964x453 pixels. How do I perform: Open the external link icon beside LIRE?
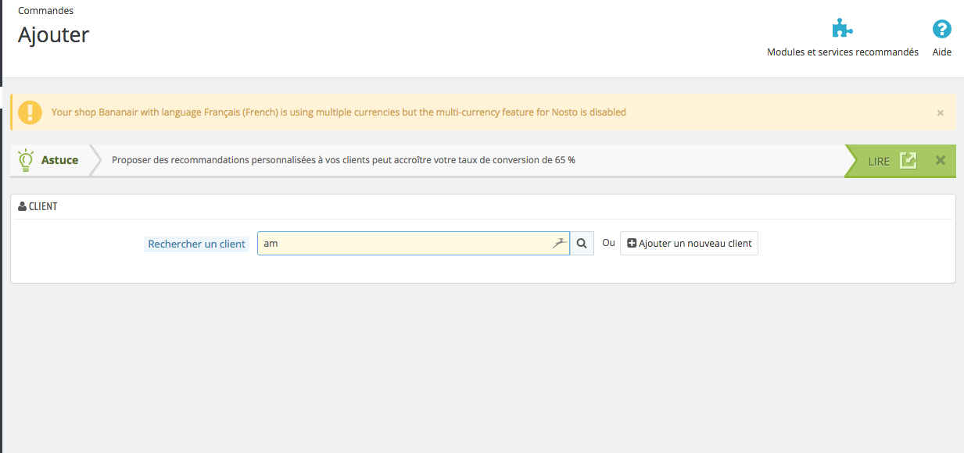(x=908, y=160)
